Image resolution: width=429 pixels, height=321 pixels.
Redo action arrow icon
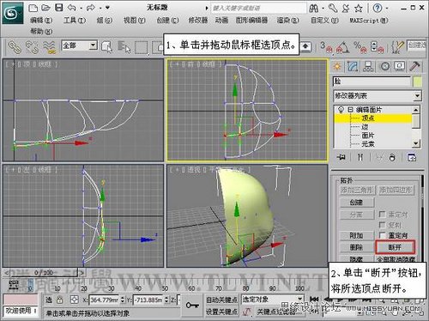(x=91, y=8)
